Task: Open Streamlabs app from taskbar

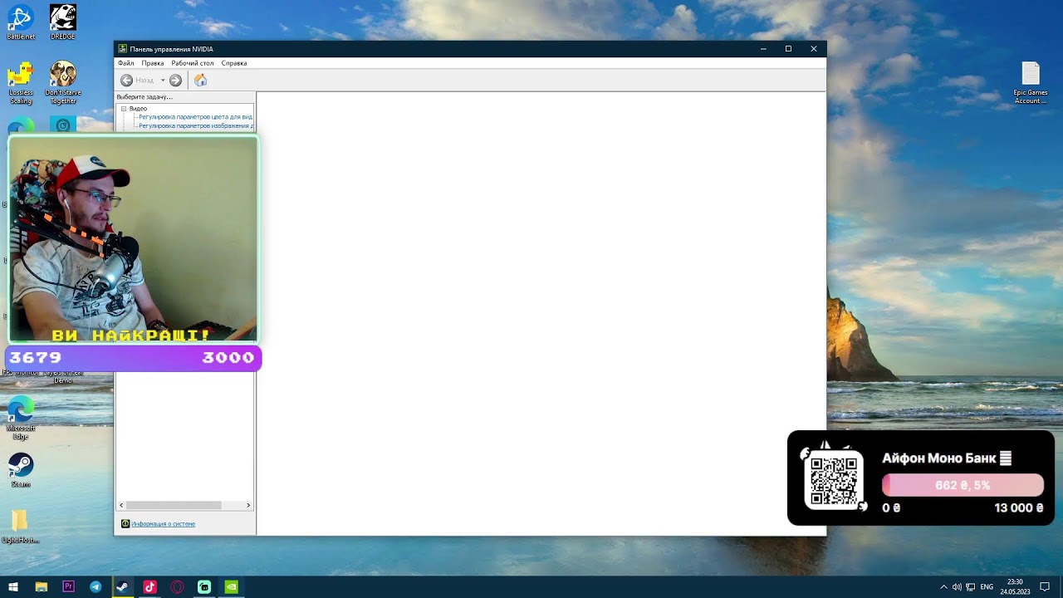Action: coord(204,587)
